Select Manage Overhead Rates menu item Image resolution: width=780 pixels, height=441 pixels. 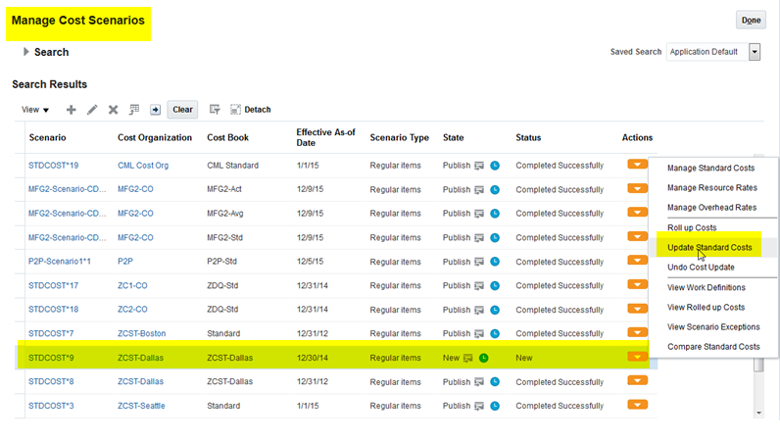click(x=711, y=208)
